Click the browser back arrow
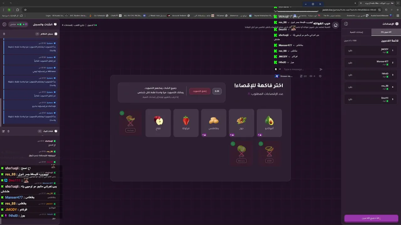401x225 pixels. [x=398, y=10]
